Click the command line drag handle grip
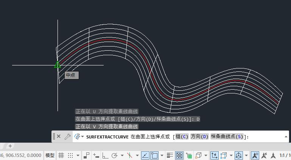Viewport: 291px width, 160px height. pos(54,137)
